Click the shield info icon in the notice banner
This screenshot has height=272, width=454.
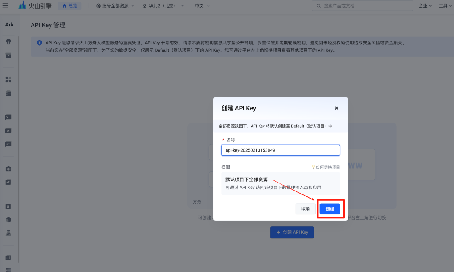40,43
